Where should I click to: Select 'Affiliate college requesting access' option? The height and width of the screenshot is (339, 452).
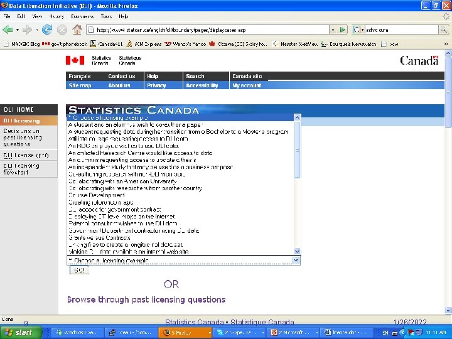coord(181,139)
